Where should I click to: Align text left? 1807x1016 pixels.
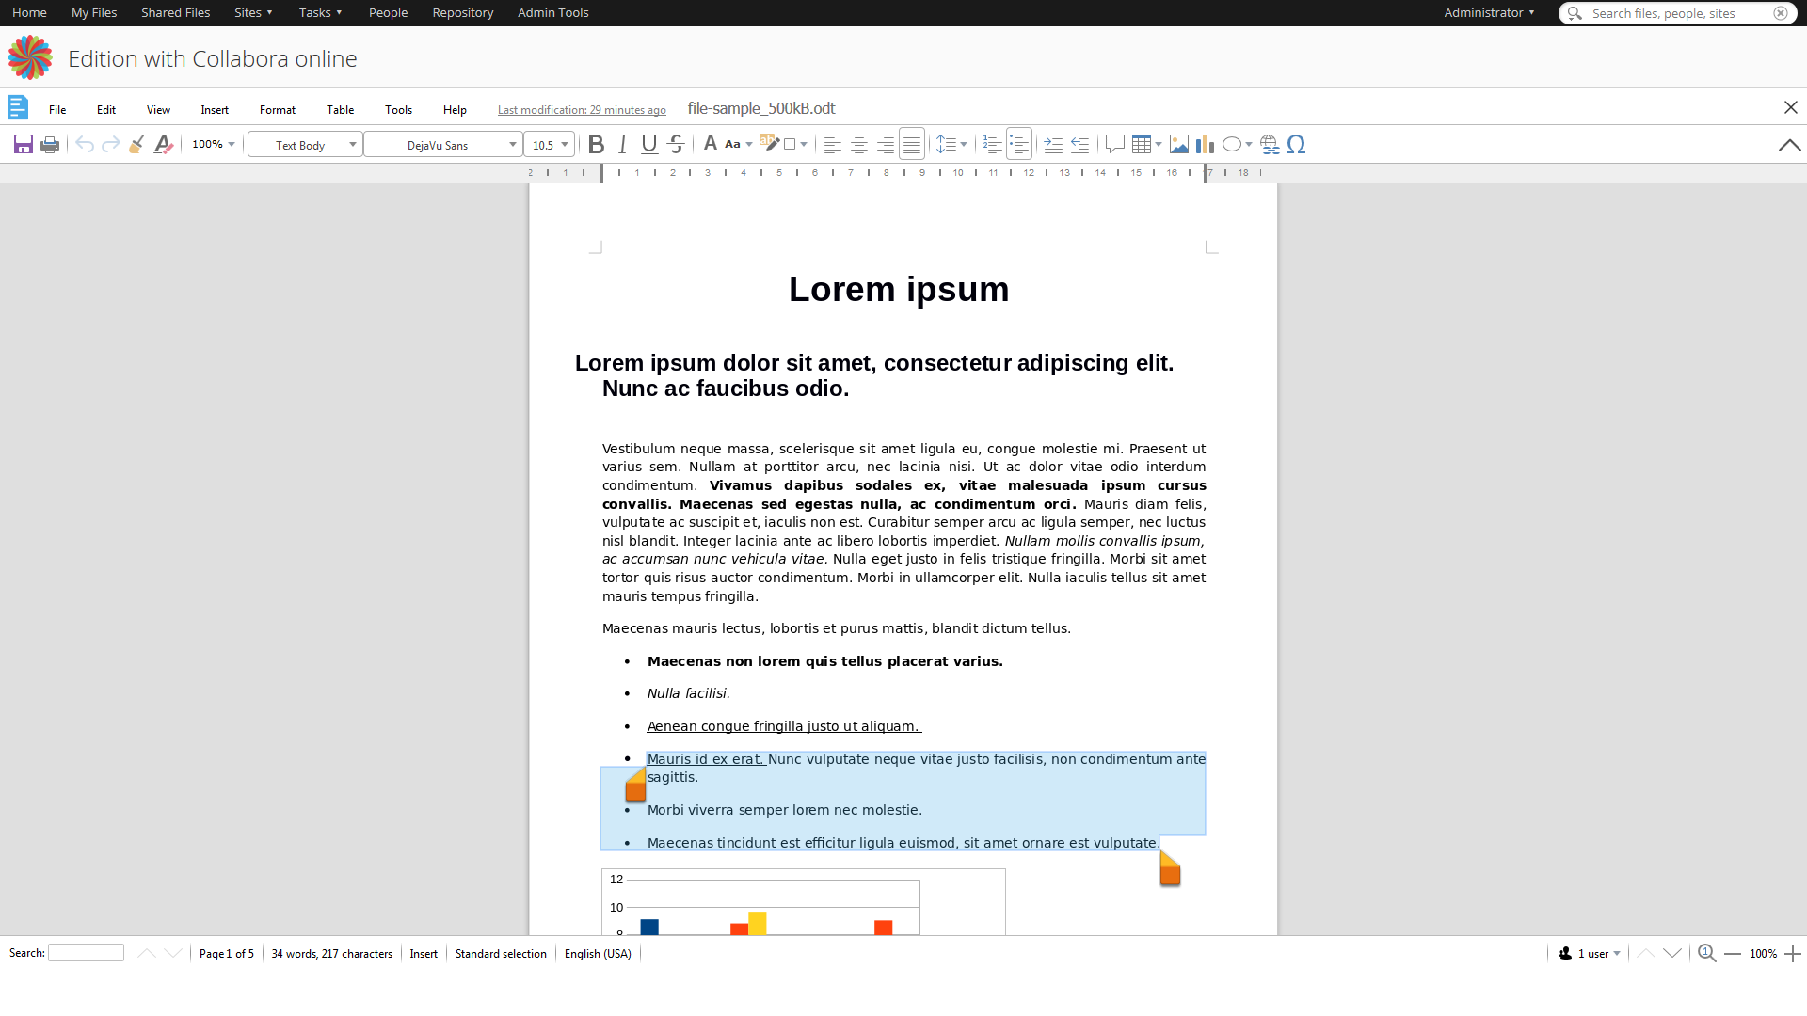coord(833,144)
